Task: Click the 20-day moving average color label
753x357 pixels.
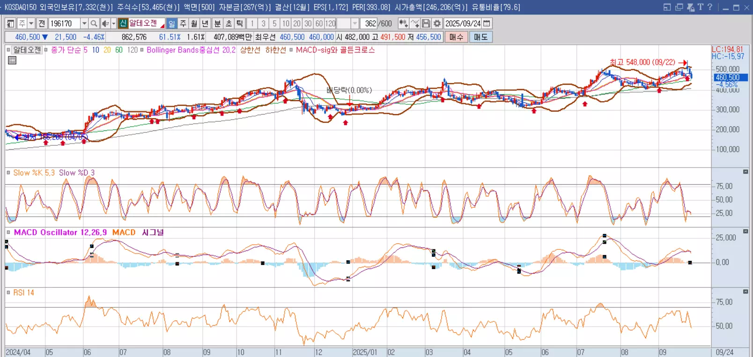Action: [x=107, y=50]
